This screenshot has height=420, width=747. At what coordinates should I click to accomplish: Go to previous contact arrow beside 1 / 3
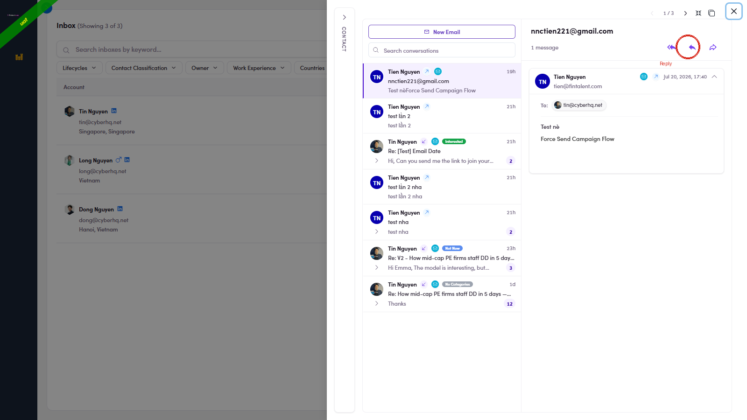tap(652, 13)
